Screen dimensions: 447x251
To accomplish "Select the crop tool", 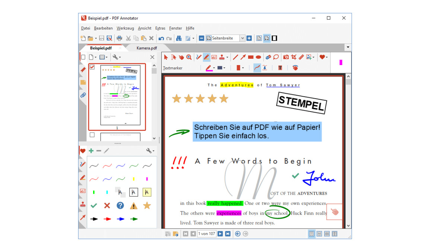I will pos(294,57).
